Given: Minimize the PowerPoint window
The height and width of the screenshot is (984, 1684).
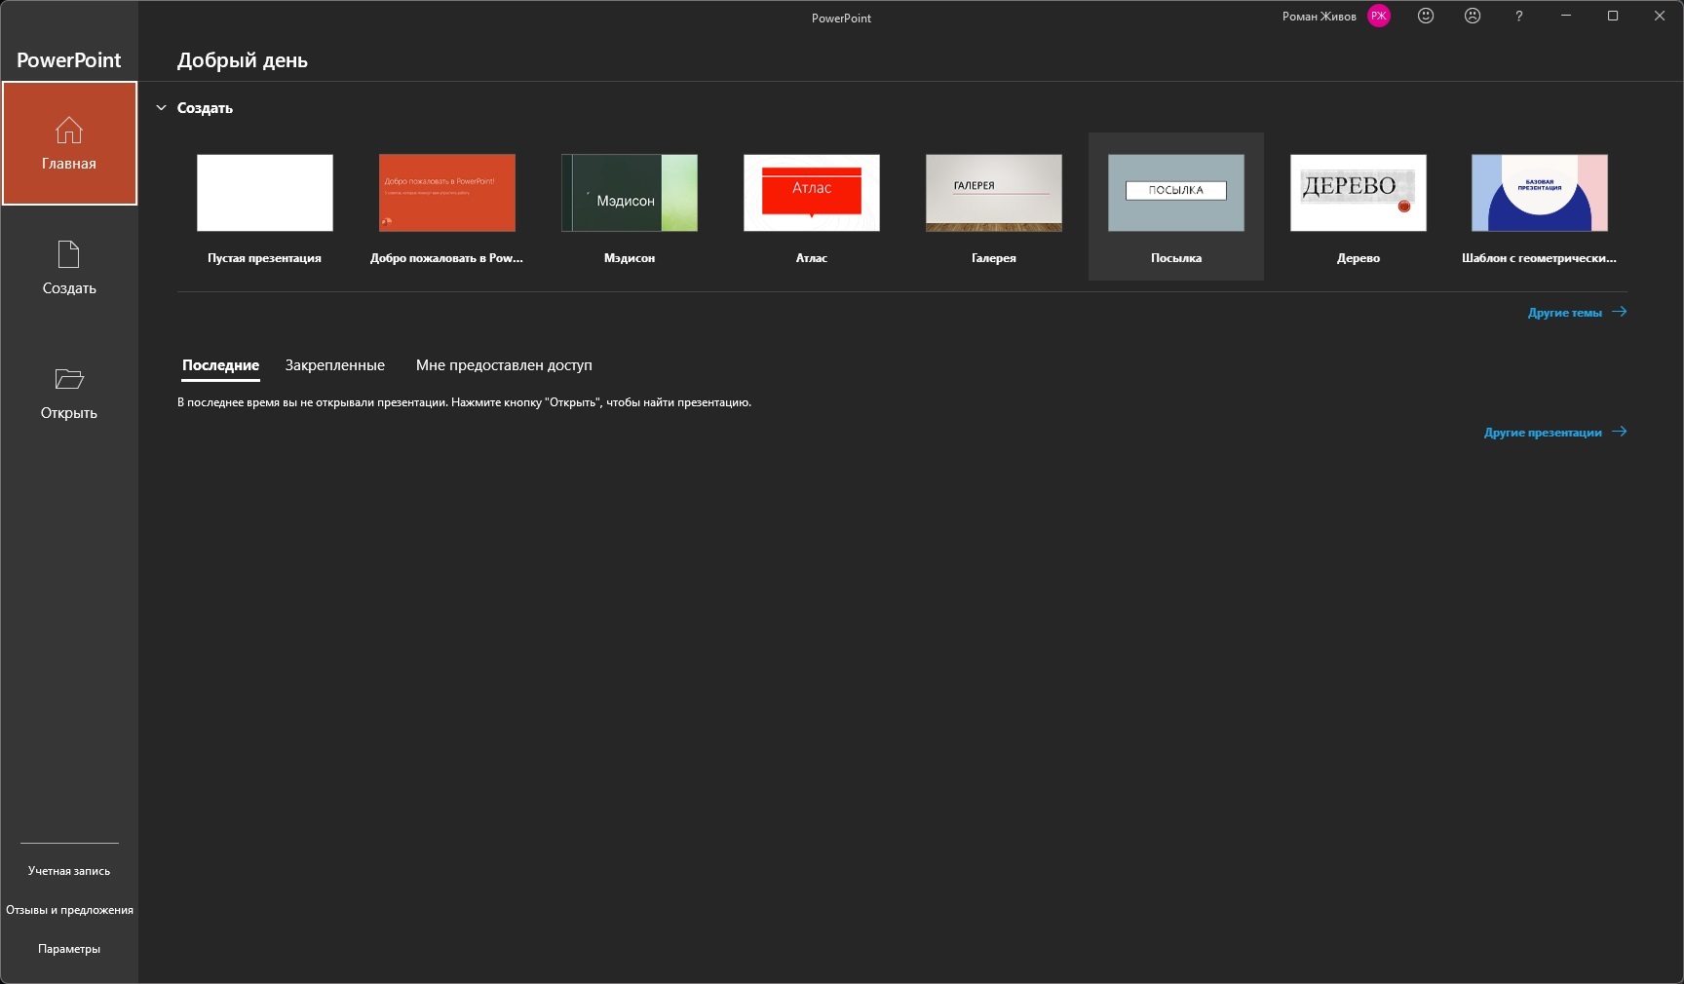Looking at the screenshot, I should (x=1566, y=16).
